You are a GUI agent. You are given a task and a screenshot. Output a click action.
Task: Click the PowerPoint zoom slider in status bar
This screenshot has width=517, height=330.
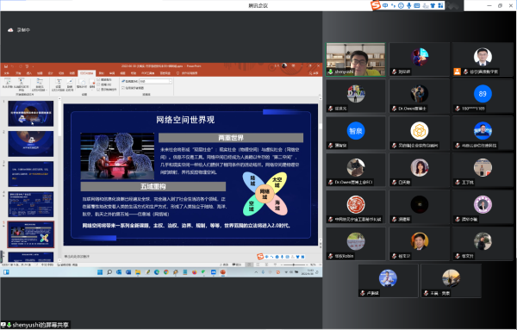(x=294, y=265)
